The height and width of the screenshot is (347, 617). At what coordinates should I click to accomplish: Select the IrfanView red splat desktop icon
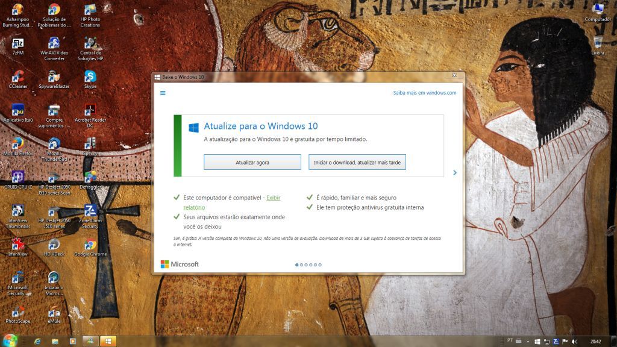coord(17,247)
